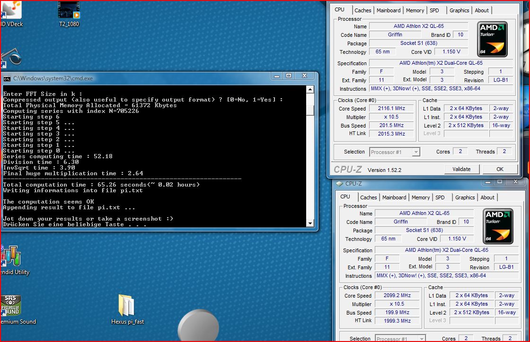Close the cmd.exe window

tap(305, 76)
